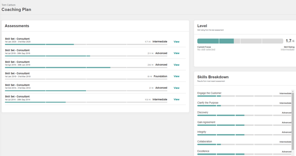Click the Tom Carlson name above Coaching Plan

tap(9, 5)
